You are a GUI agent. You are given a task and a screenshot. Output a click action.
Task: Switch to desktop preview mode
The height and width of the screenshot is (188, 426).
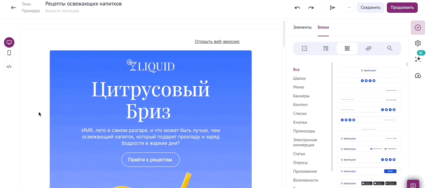pos(9,42)
